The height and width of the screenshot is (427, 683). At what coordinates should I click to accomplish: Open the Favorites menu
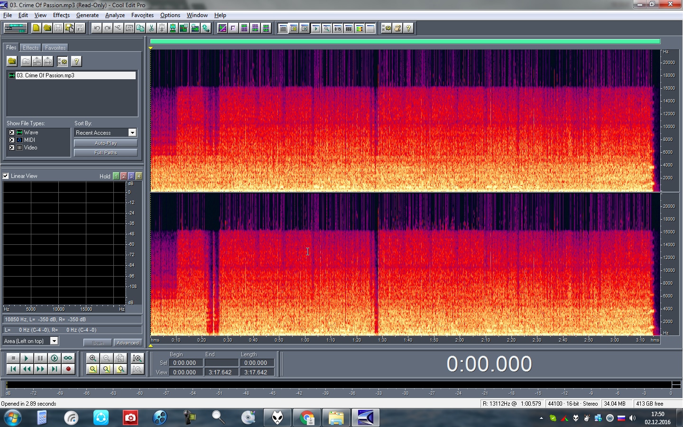(142, 15)
